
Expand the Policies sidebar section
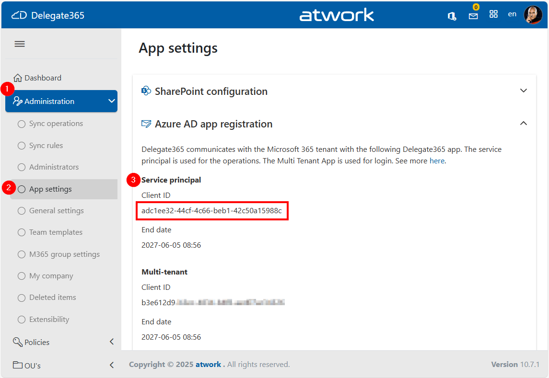tap(111, 342)
